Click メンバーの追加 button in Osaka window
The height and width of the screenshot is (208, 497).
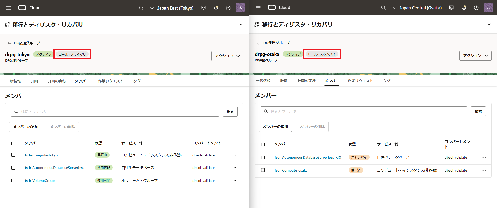click(x=275, y=127)
